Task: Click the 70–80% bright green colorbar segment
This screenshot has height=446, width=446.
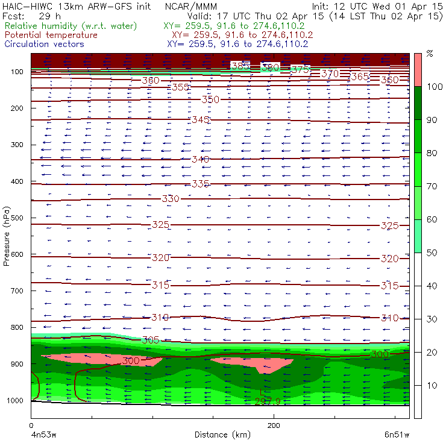Action: (x=418, y=169)
